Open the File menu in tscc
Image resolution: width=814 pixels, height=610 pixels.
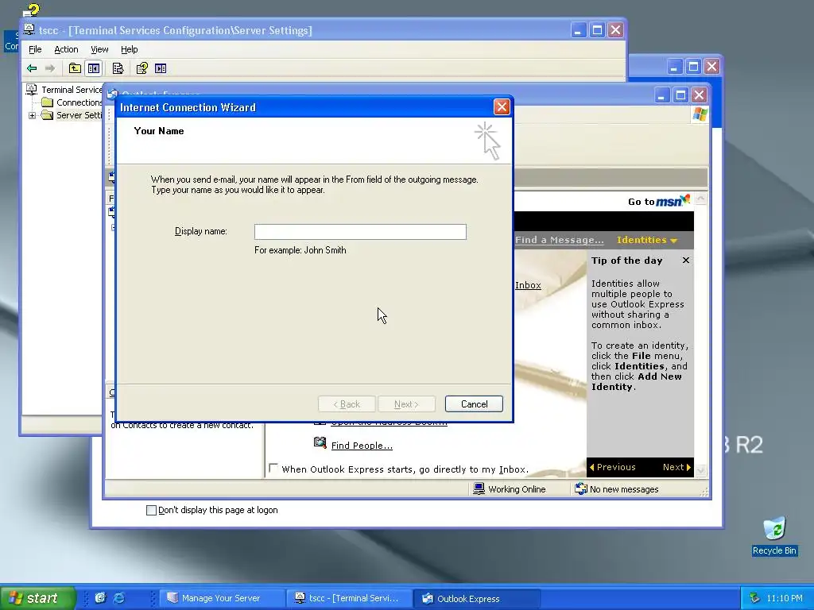pyautogui.click(x=35, y=49)
